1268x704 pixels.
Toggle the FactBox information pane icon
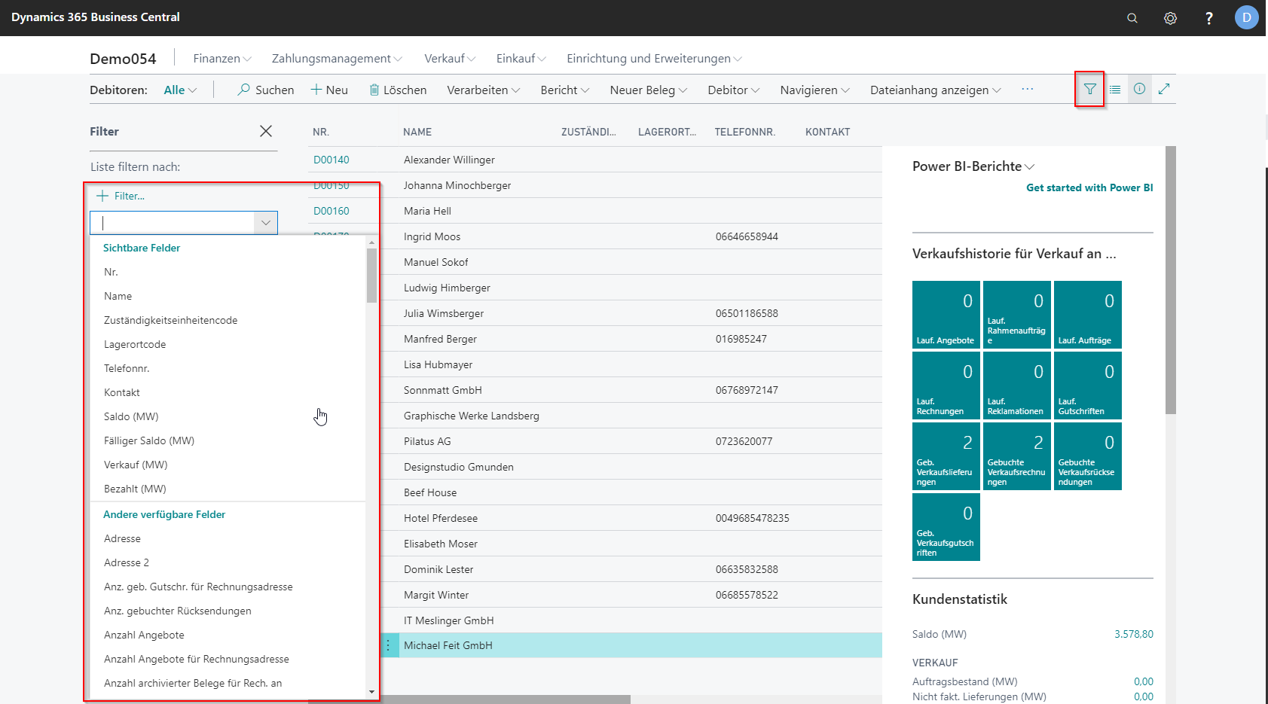point(1139,90)
